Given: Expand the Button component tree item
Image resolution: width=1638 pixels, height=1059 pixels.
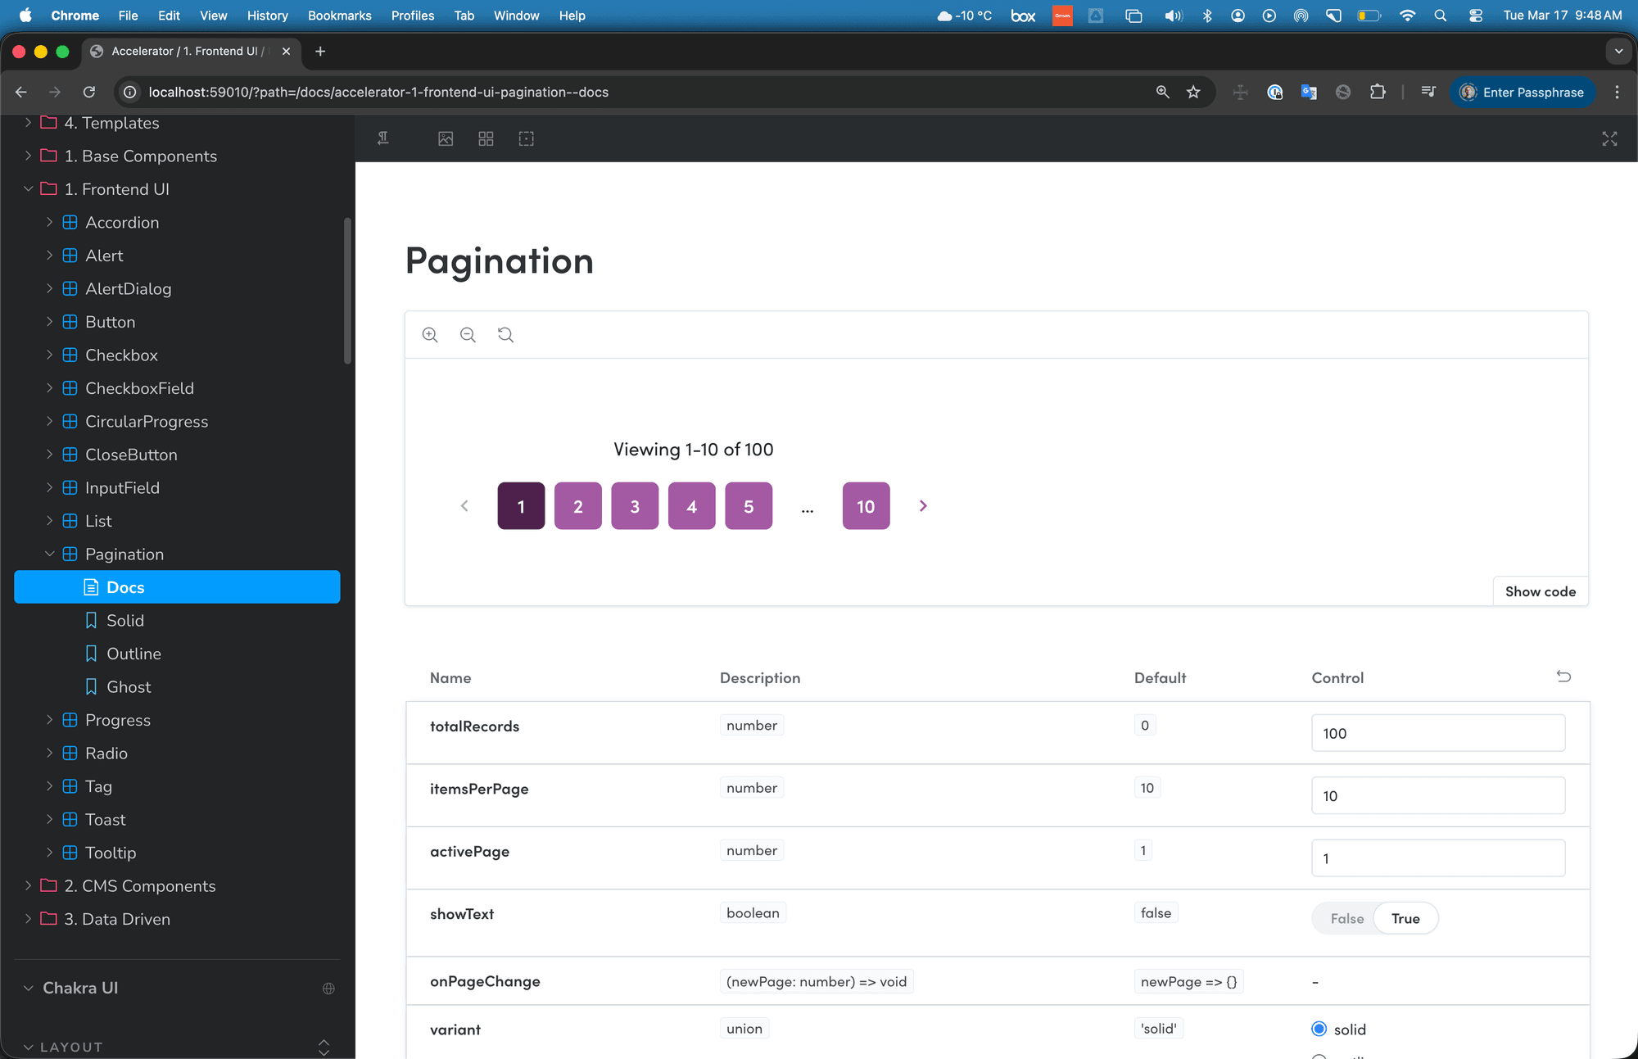Looking at the screenshot, I should tap(49, 322).
